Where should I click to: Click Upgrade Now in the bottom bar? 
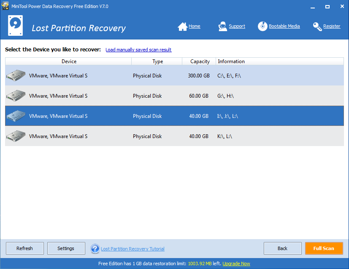[x=236, y=263]
